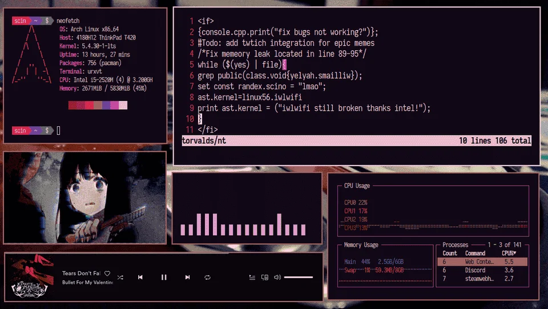Click the OS: Arch Linux x86_64 line

89,29
